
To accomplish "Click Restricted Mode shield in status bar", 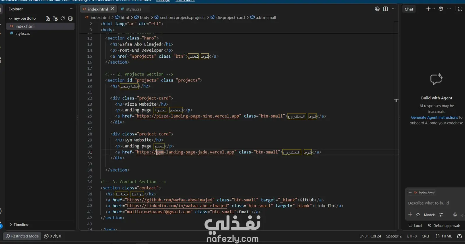I will click(x=22, y=236).
